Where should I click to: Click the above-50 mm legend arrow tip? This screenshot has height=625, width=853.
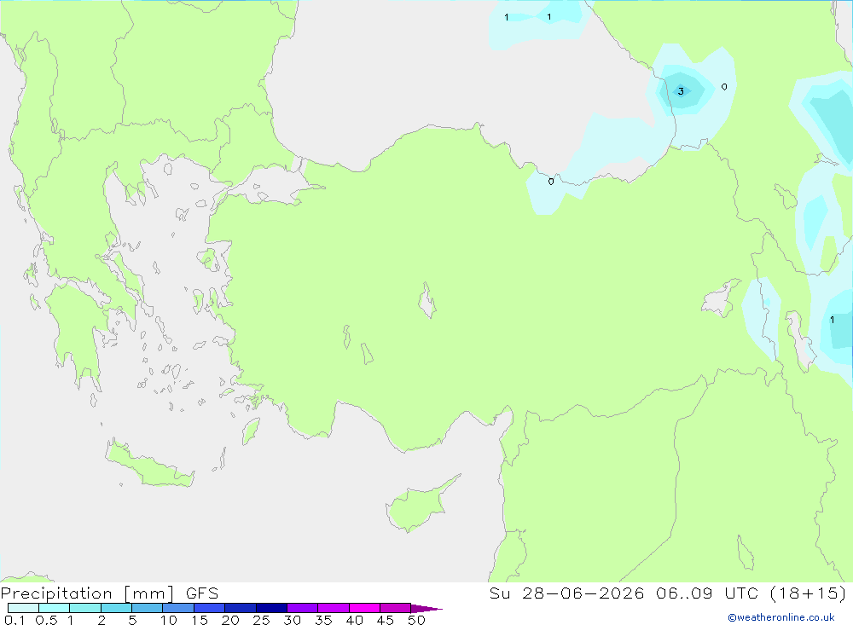coord(426,608)
